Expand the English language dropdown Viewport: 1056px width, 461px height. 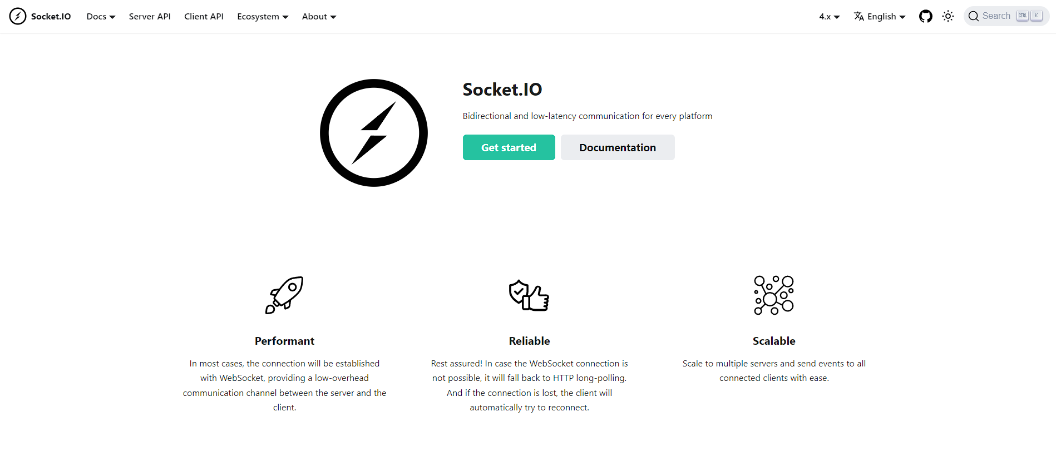click(x=884, y=16)
